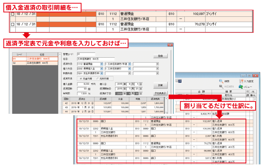Click the 102,097 amount in top table
The height and width of the screenshot is (168, 264).
point(199,14)
